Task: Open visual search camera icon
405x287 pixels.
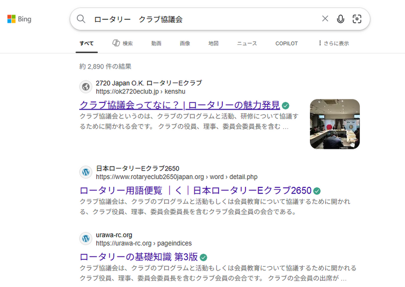Action: point(357,19)
